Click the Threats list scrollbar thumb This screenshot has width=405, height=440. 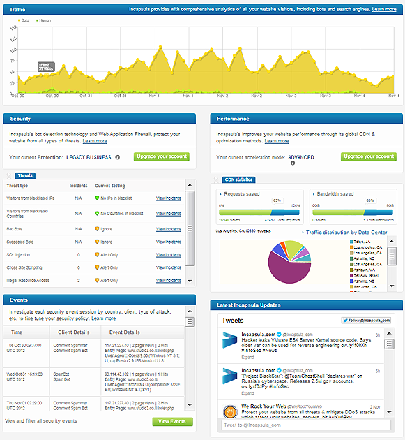pos(190,228)
